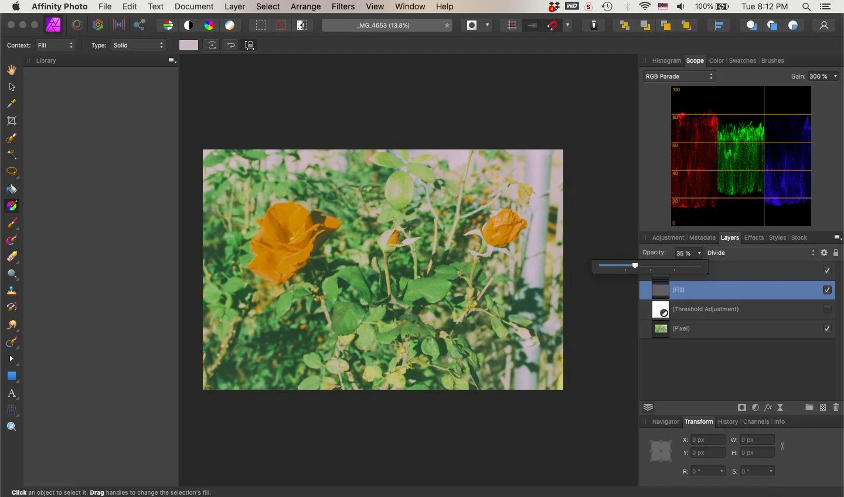
Task: Select the Artistic Text tool
Action: 12,393
